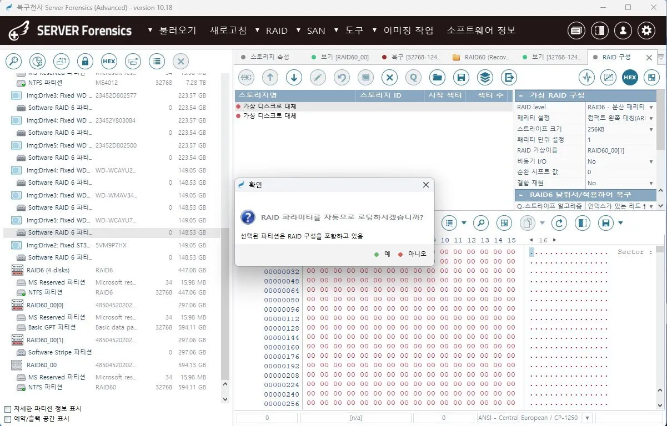Click previous-column arrow before 16 in hex header

(x=532, y=240)
